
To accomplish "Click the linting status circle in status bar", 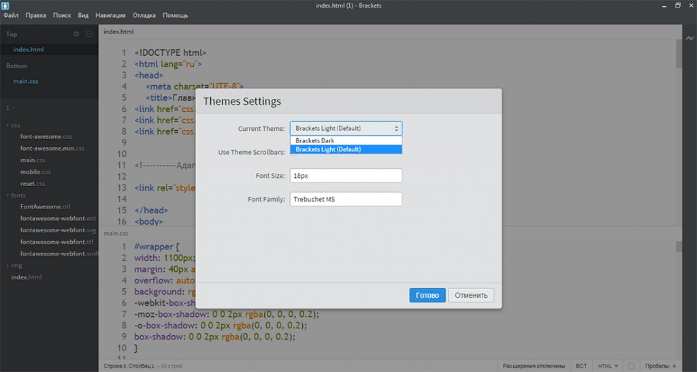I will tap(631, 367).
